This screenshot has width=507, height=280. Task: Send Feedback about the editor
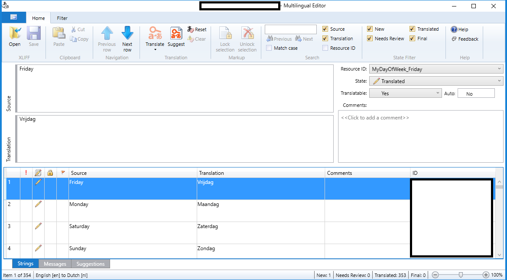point(465,39)
